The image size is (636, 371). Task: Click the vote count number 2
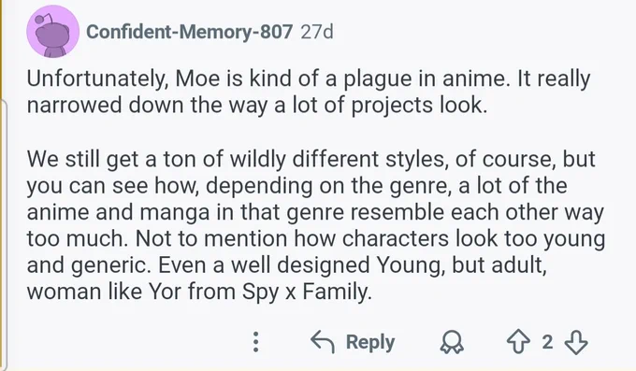tap(547, 342)
